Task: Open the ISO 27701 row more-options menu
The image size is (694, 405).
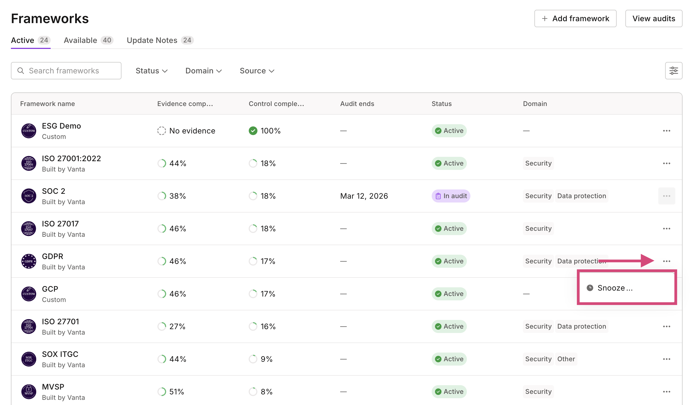Action: point(666,326)
